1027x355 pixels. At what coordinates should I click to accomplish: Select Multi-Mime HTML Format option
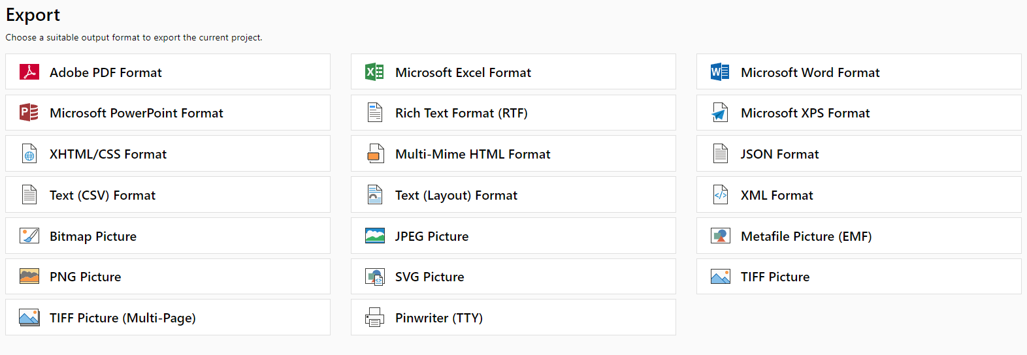tap(513, 153)
